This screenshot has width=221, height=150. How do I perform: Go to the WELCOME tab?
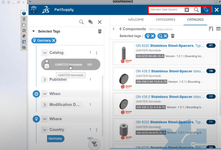pos(136,19)
